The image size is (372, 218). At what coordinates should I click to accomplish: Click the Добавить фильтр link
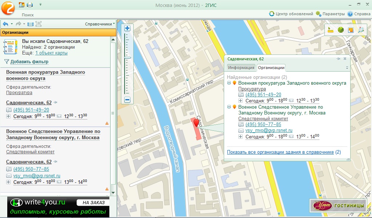click(x=29, y=62)
